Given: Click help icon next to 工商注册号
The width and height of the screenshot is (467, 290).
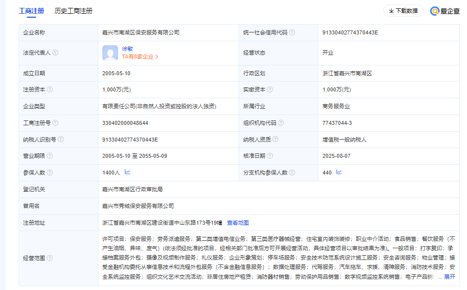Looking at the screenshot, I should coord(55,123).
